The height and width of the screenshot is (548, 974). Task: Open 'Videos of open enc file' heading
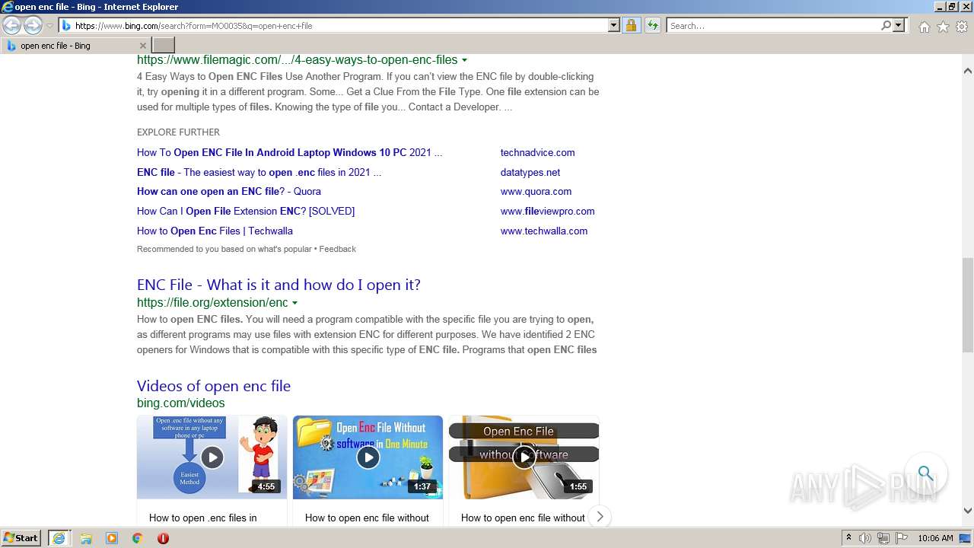(x=214, y=386)
